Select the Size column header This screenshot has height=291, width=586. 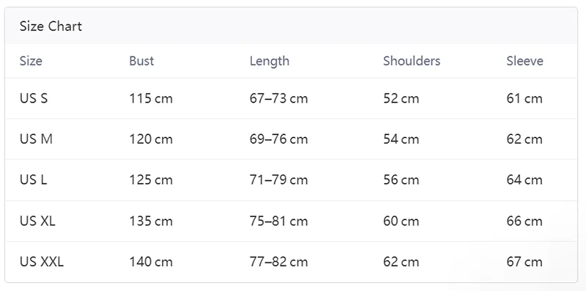[31, 61]
